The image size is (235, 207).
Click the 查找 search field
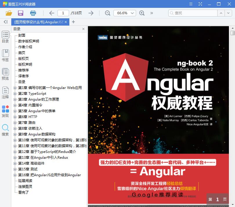point(193,13)
